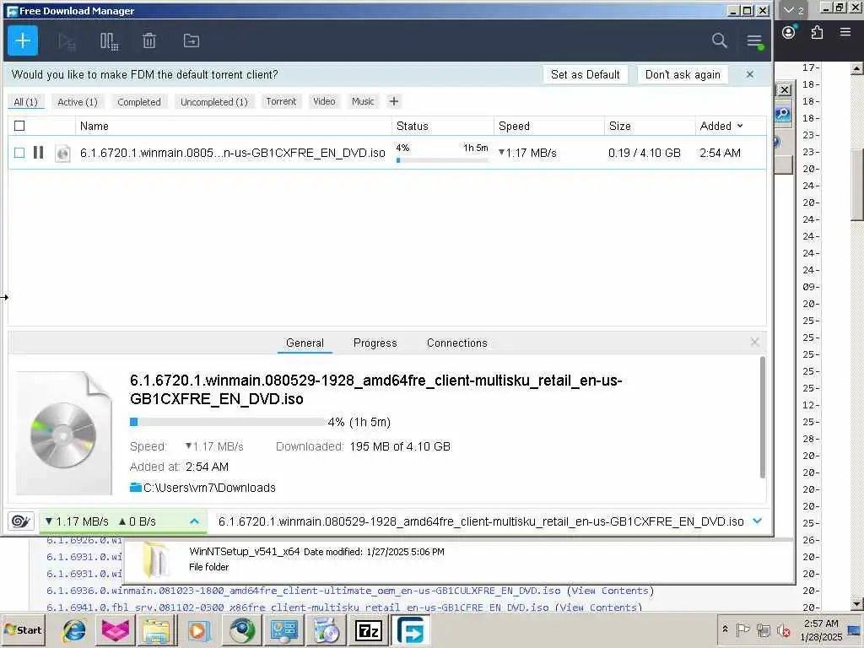
Task: Switch to the Connections details tab
Action: tap(456, 343)
